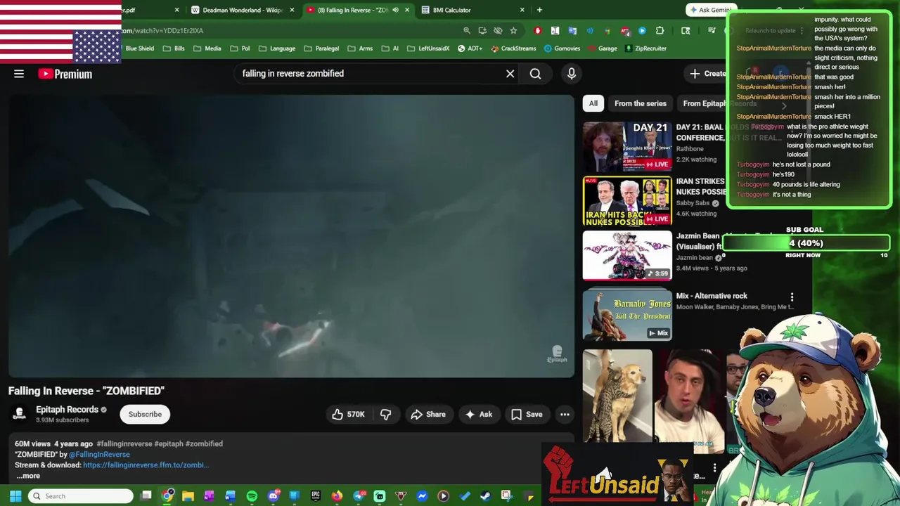
Task: Open the Blue Shield bookmark folder
Action: [x=139, y=48]
